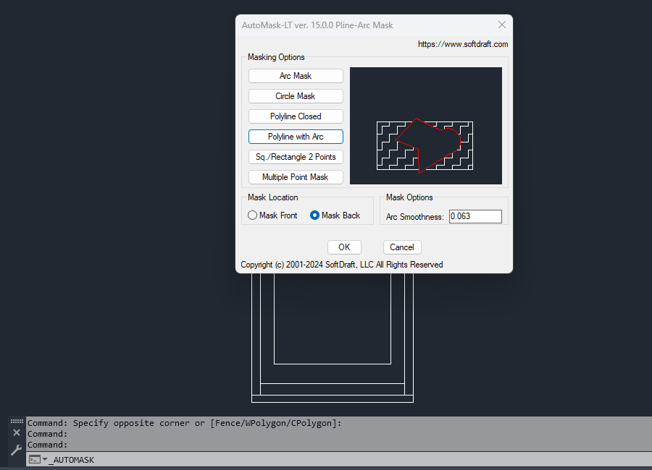Image resolution: width=652 pixels, height=470 pixels.
Task: Open the recent commands dropdown arrow
Action: [44, 459]
